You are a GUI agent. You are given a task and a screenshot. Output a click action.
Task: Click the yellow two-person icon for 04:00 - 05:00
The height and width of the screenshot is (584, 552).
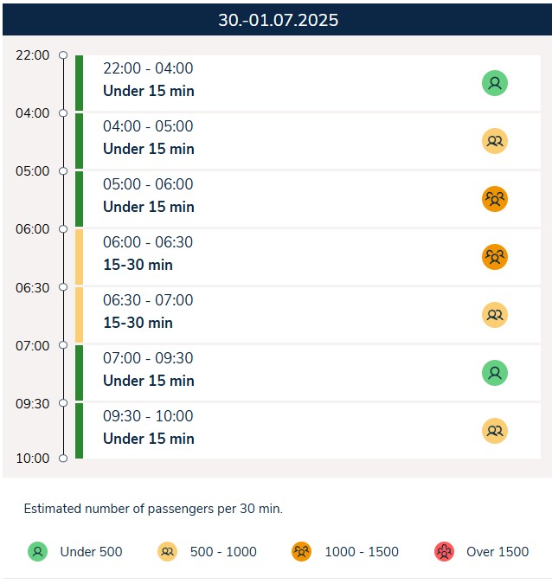point(495,141)
